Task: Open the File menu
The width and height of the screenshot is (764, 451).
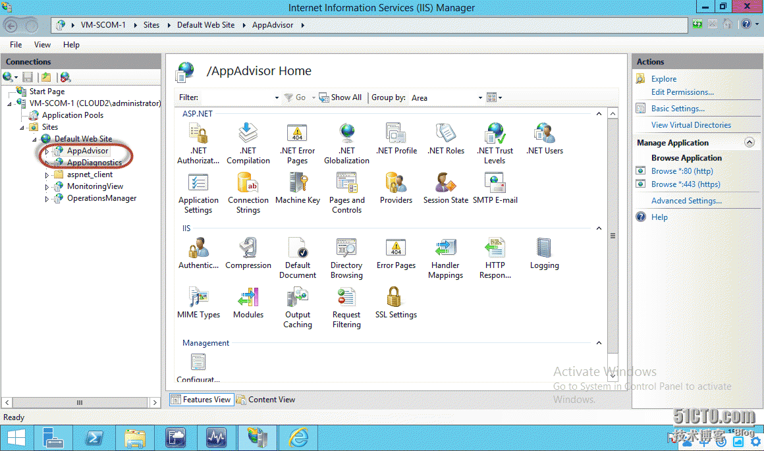Action: tap(16, 44)
